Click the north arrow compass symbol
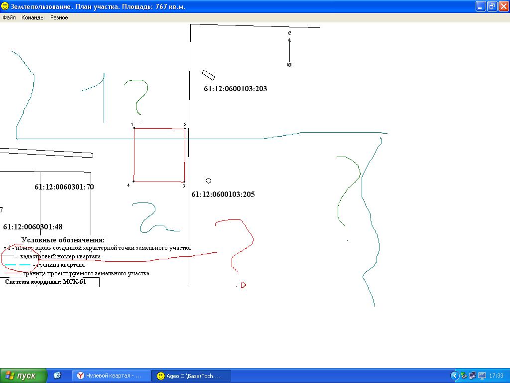Screen dimensions: 510x383 (x=289, y=49)
